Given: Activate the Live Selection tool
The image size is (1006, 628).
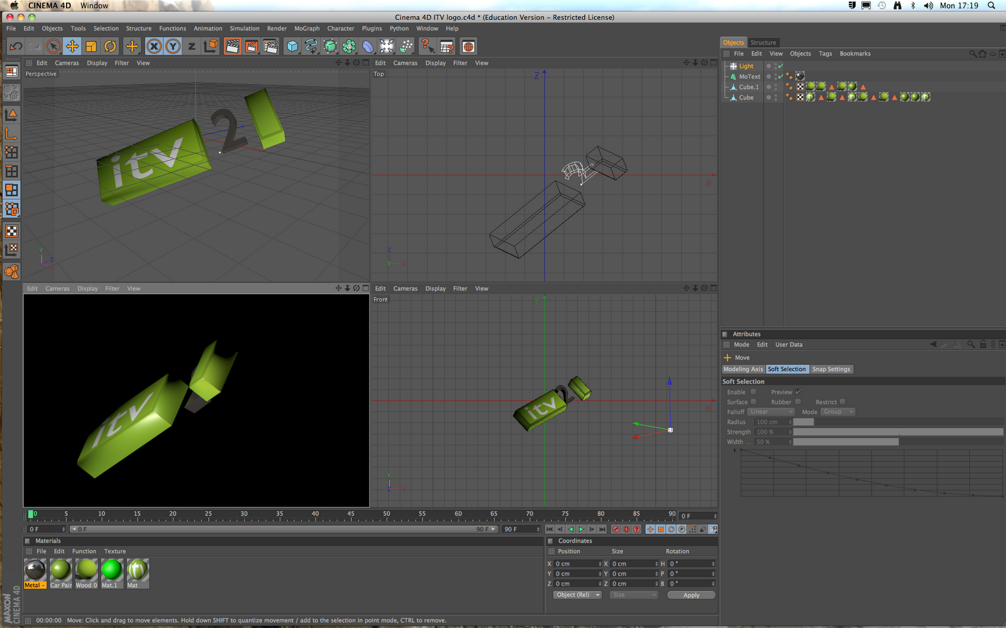Looking at the screenshot, I should [53, 46].
